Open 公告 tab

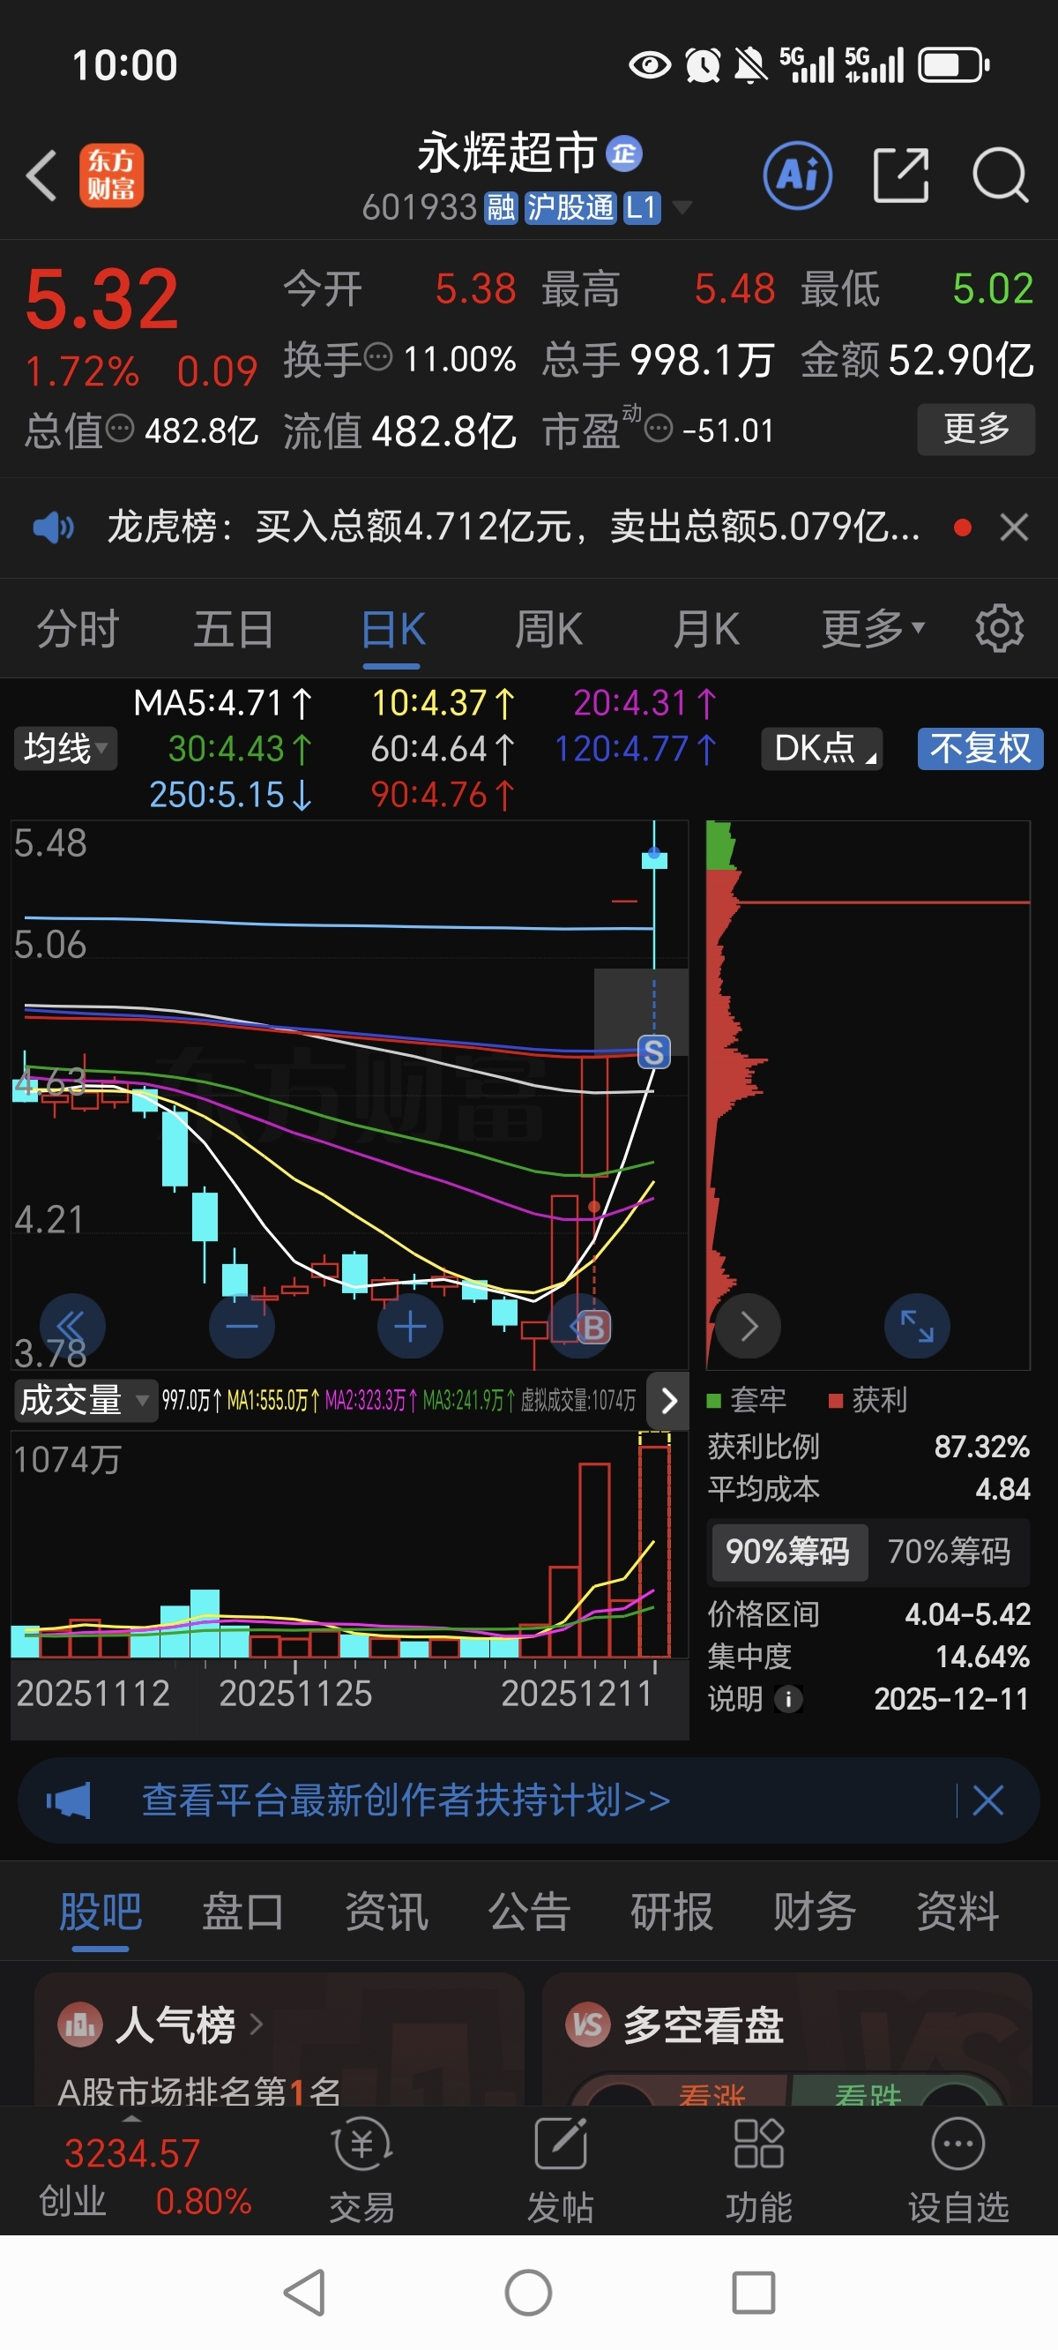click(x=529, y=1912)
